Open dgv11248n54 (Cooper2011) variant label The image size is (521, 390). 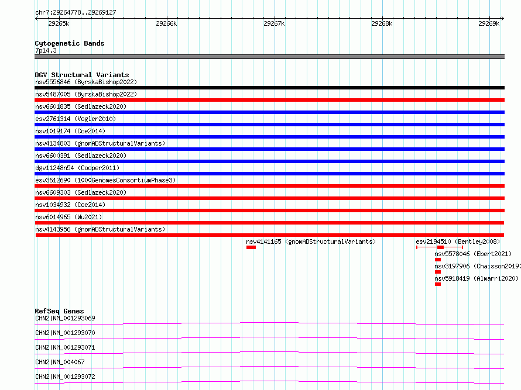pos(77,168)
